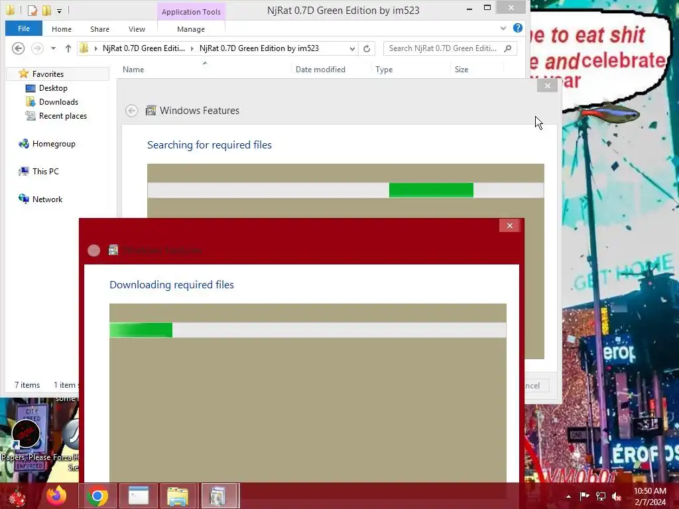679x509 pixels.
Task: Click the breadcrumb root folder chevron
Action: pos(95,48)
